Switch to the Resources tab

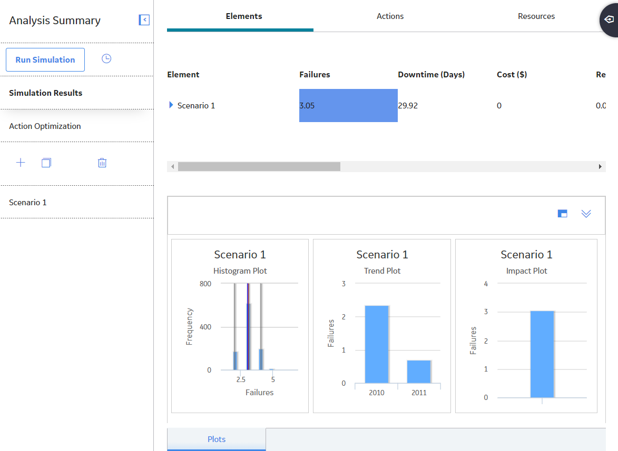click(536, 16)
